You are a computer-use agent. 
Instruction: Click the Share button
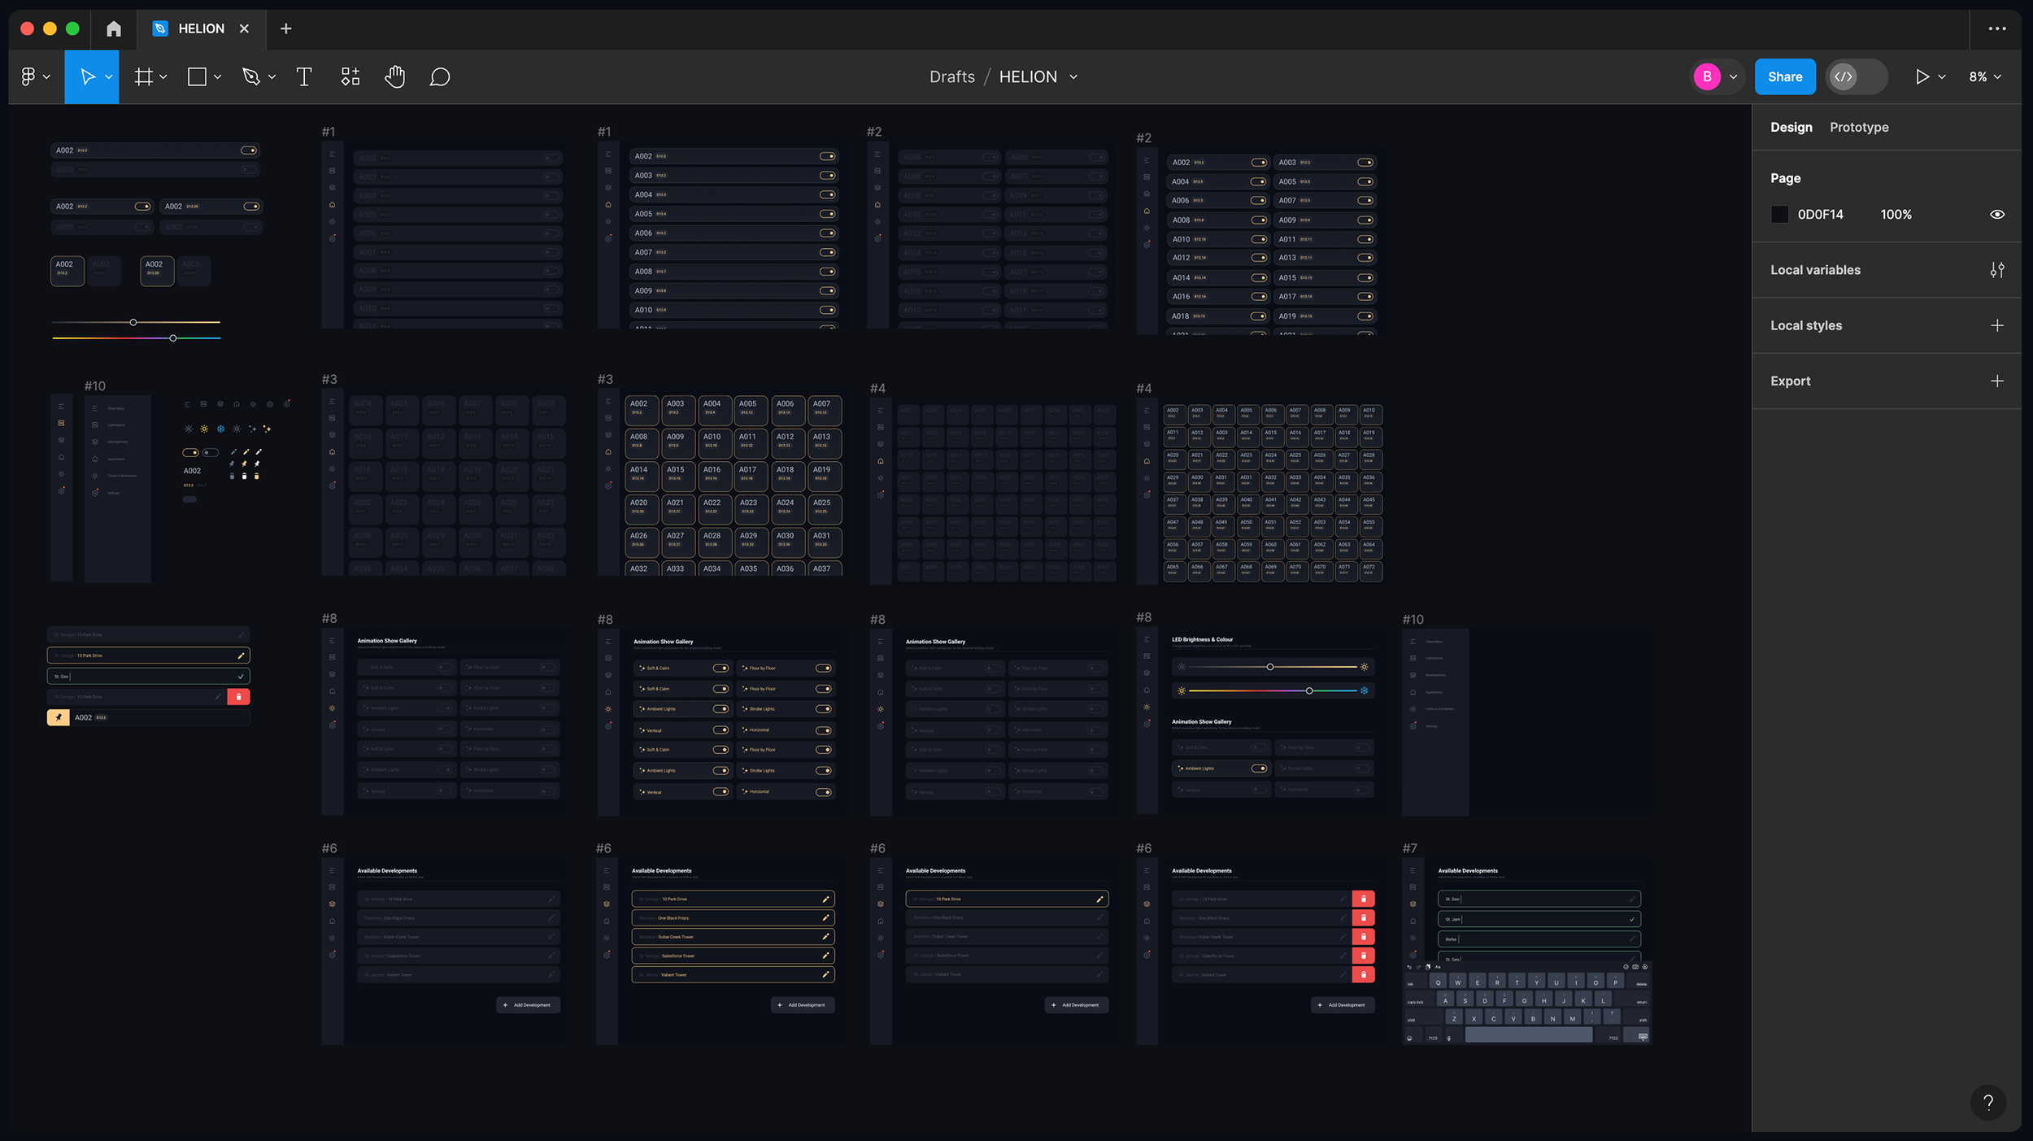point(1784,76)
